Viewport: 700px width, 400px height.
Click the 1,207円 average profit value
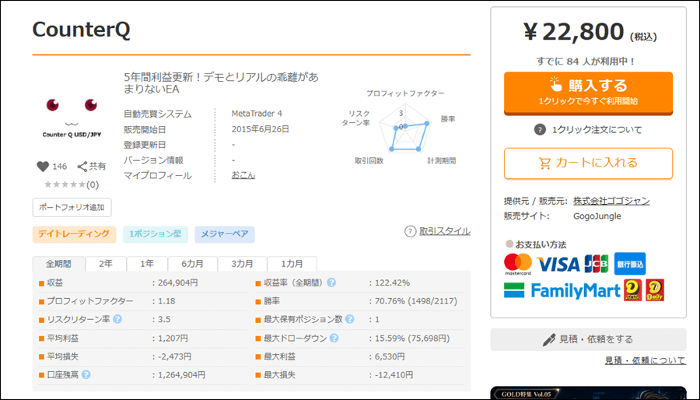[x=173, y=339]
